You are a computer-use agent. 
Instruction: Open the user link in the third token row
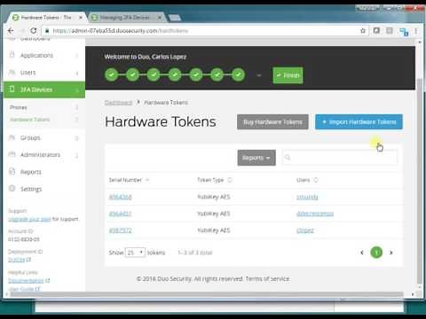click(305, 230)
